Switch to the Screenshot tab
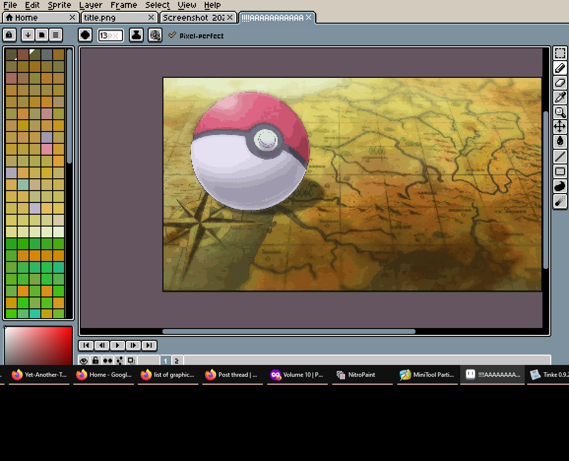This screenshot has width=569, height=461. coord(193,17)
